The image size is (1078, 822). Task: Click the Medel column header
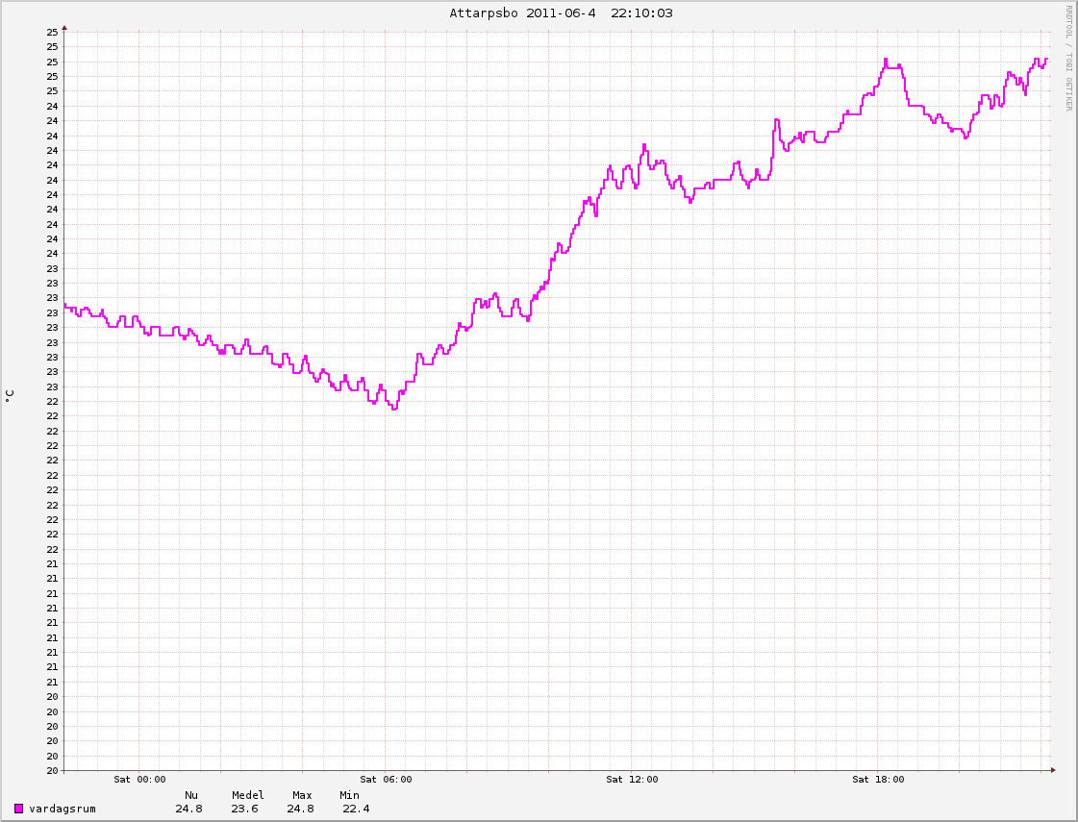(x=247, y=795)
